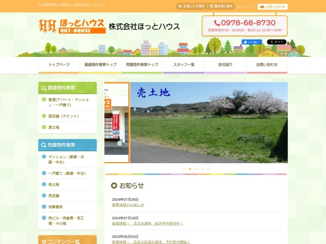Click the X Post share button
326x244 pixels.
tap(277, 42)
